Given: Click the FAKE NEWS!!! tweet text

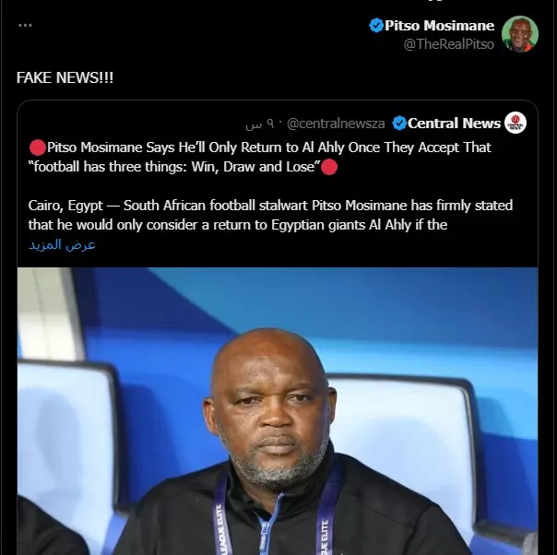Looking at the screenshot, I should [65, 77].
